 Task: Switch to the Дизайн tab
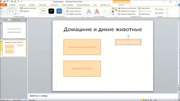point(32,5)
